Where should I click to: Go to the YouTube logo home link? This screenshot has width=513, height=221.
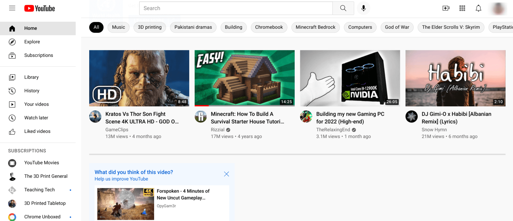click(x=39, y=8)
